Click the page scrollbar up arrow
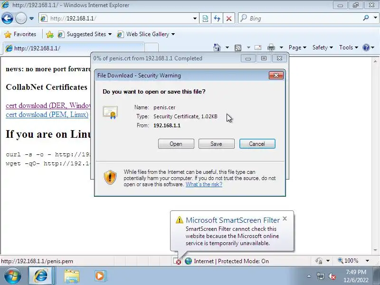This screenshot has height=285, width=380. tap(375, 61)
